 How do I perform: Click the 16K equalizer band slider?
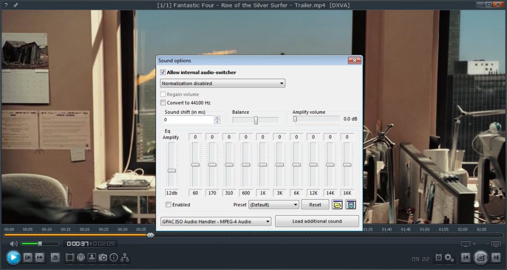coord(347,165)
